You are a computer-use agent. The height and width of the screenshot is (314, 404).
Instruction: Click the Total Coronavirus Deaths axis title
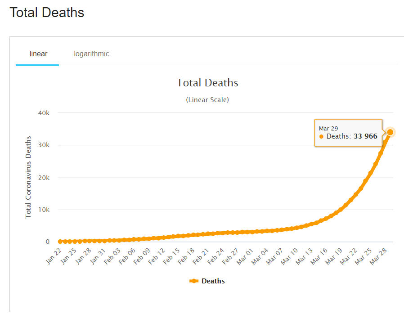pyautogui.click(x=28, y=177)
